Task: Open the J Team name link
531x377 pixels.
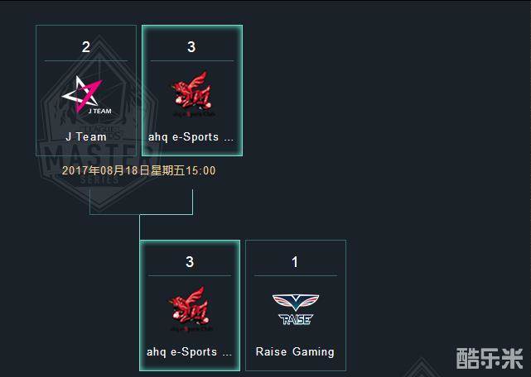Action: pyautogui.click(x=86, y=137)
